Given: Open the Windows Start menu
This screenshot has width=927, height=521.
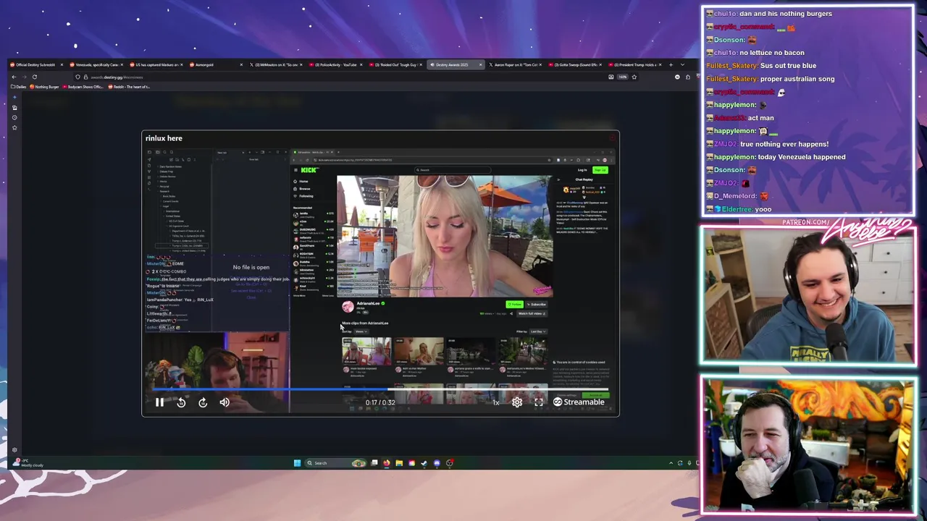Looking at the screenshot, I should tap(297, 463).
